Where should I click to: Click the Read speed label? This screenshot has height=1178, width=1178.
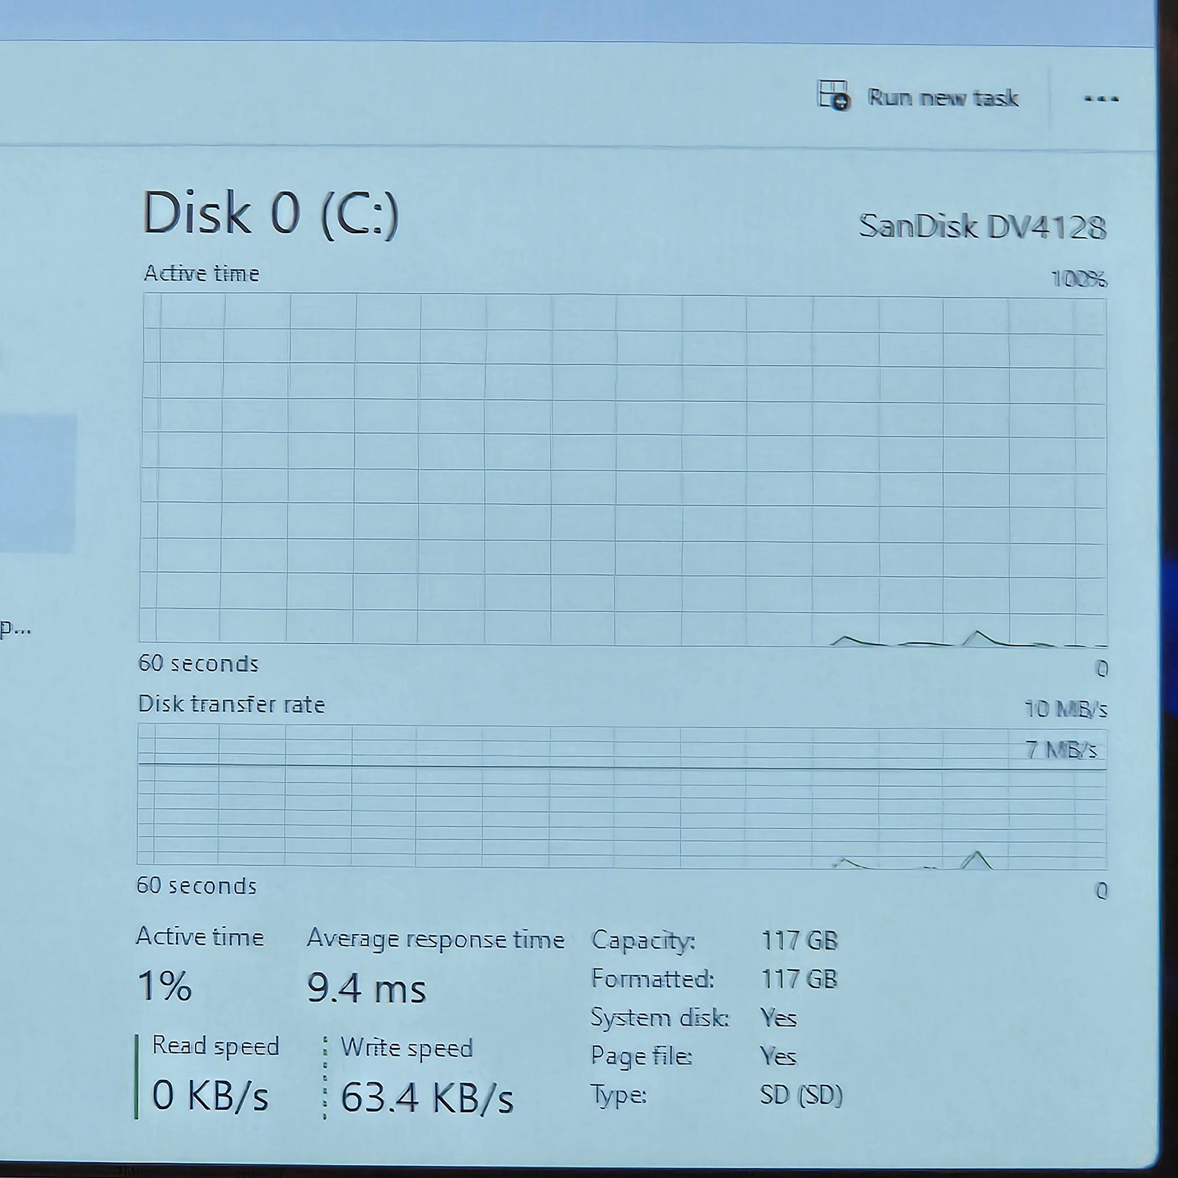(x=216, y=1047)
